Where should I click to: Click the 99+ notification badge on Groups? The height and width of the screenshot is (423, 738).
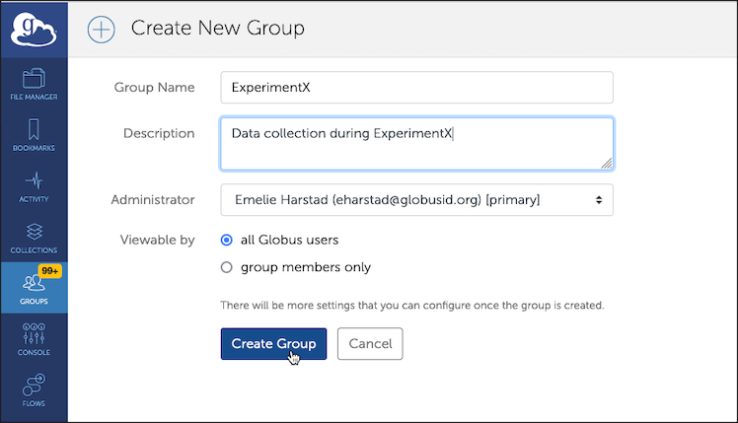click(50, 271)
